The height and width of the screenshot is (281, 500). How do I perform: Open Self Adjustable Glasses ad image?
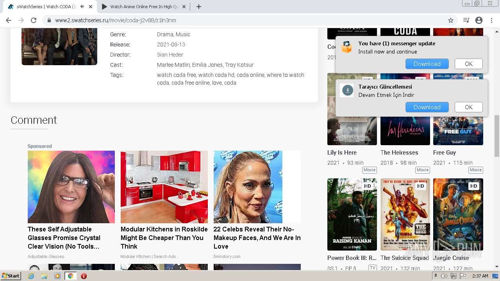click(x=71, y=187)
